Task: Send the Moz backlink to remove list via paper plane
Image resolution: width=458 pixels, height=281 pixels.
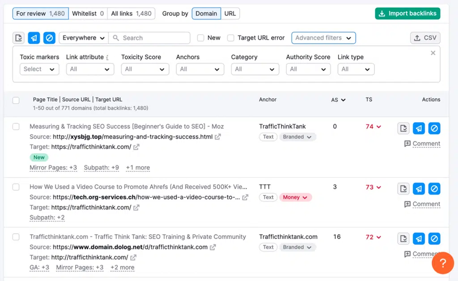Action: 419,128
